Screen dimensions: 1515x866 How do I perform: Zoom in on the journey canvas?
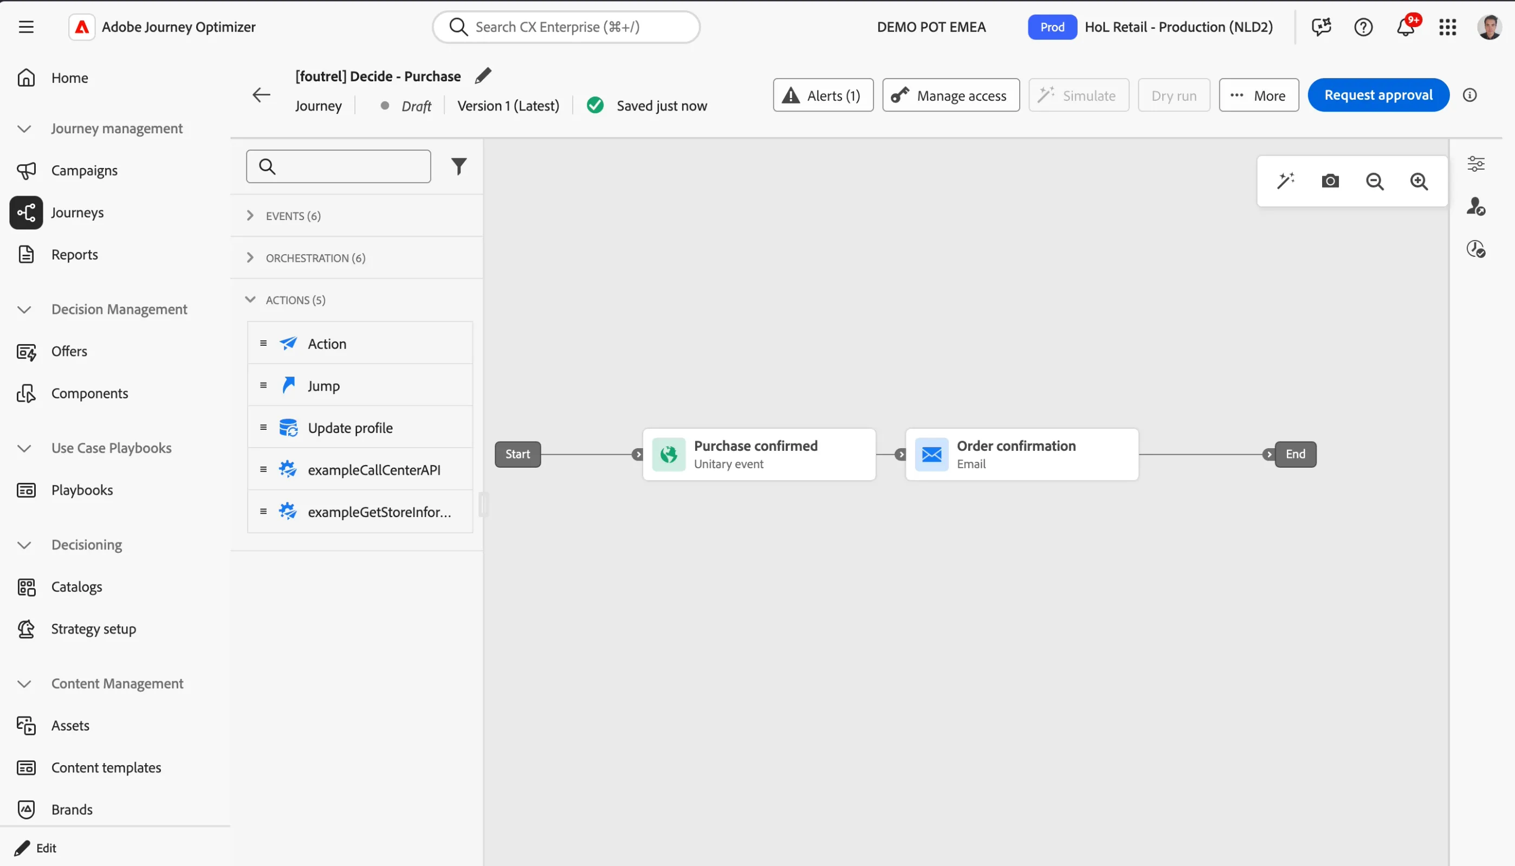1419,181
